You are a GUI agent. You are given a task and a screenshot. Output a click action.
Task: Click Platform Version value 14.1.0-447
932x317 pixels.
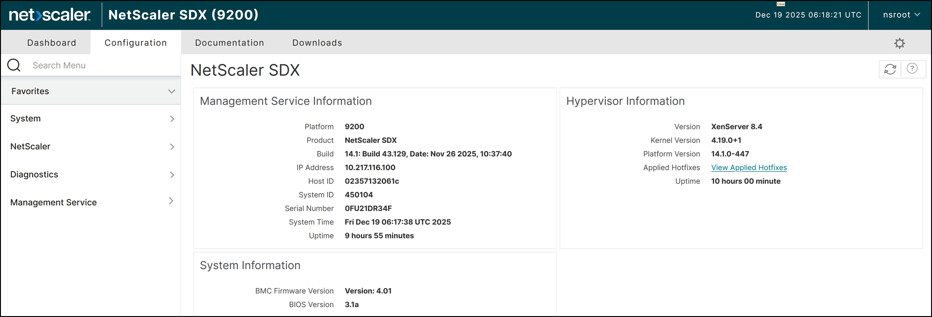point(730,154)
